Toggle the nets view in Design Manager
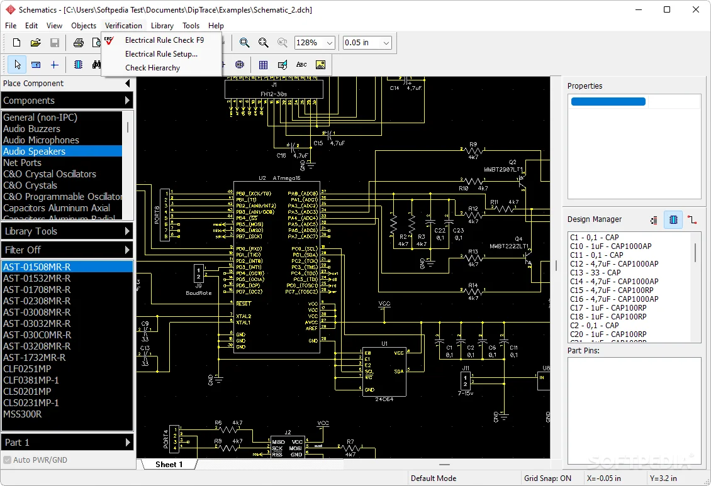This screenshot has width=711, height=486. [x=653, y=219]
